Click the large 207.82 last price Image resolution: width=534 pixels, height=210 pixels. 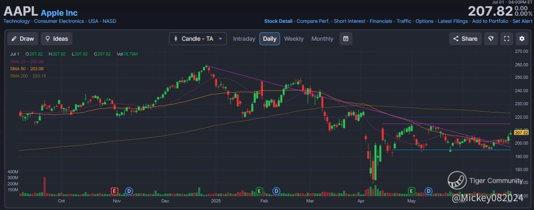490,11
